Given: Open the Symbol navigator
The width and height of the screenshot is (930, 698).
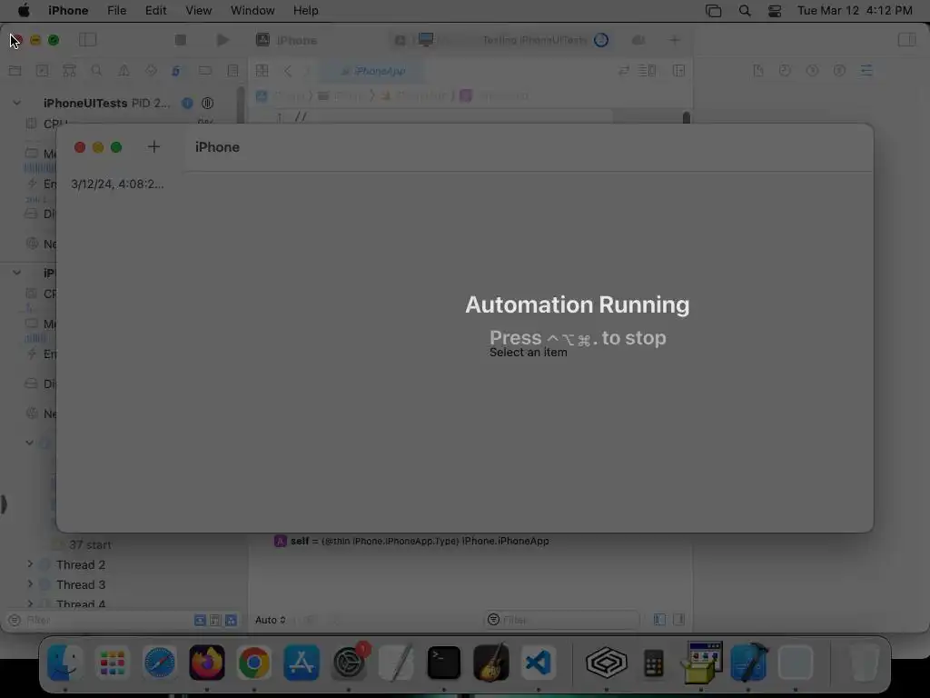Looking at the screenshot, I should (x=69, y=71).
